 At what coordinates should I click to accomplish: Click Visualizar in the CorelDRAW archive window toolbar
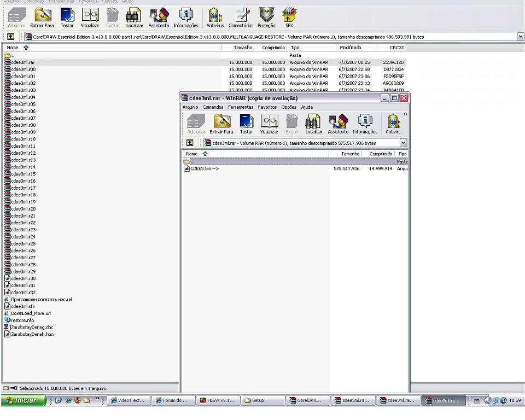click(90, 17)
